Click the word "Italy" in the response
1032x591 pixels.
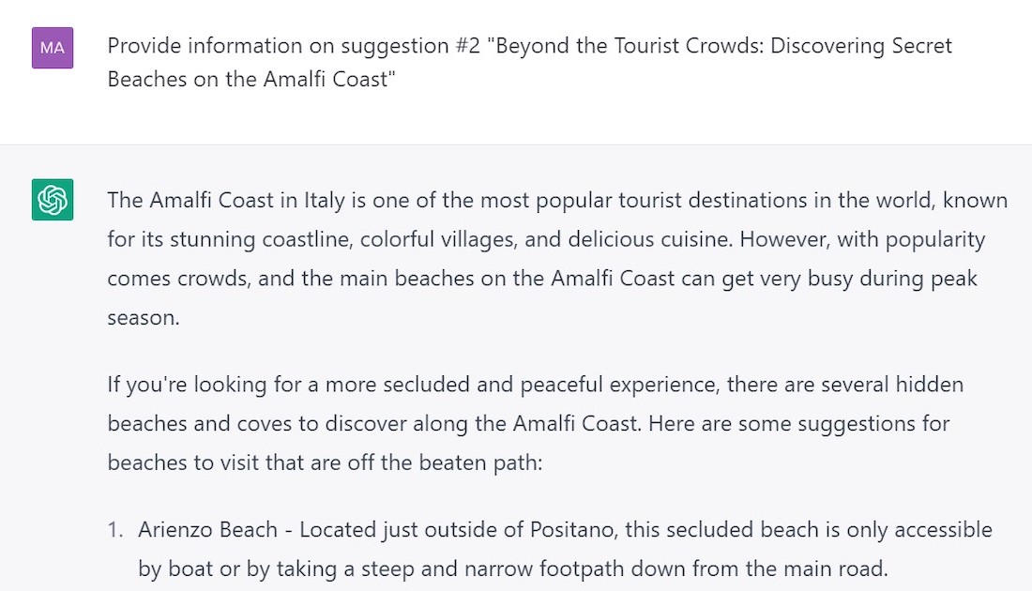pyautogui.click(x=324, y=201)
